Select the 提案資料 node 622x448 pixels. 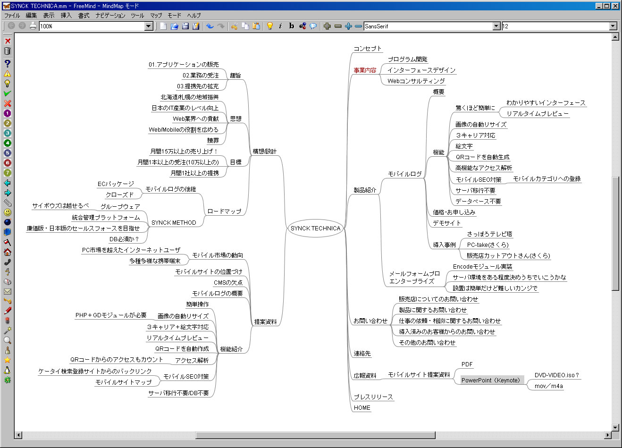click(x=266, y=322)
